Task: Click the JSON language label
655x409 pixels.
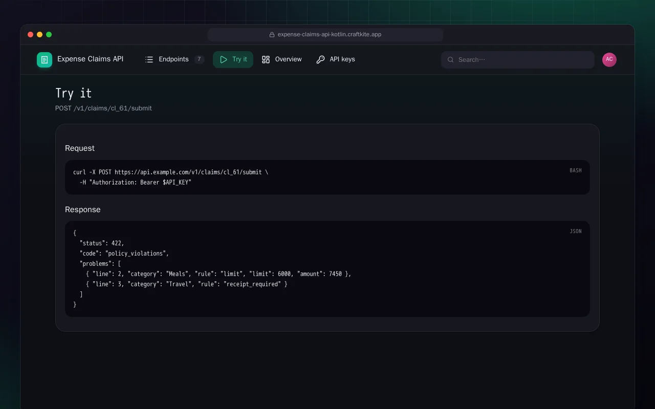Action: point(576,232)
